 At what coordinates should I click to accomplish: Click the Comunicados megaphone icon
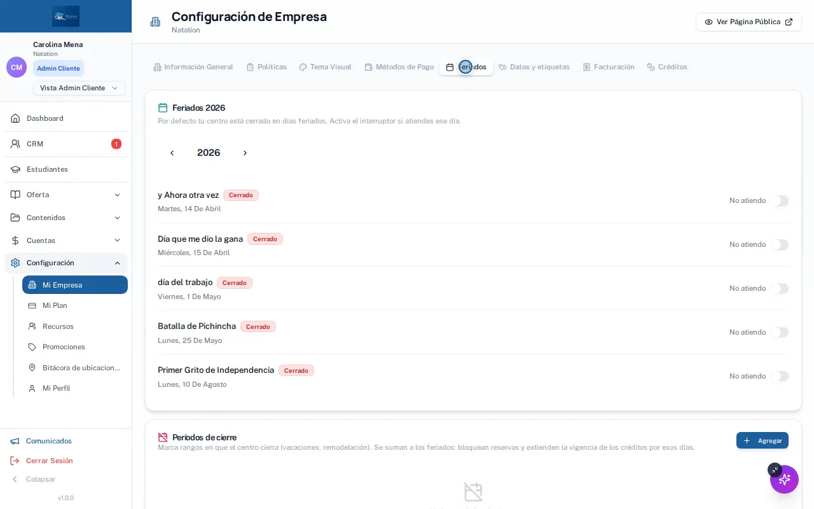15,441
